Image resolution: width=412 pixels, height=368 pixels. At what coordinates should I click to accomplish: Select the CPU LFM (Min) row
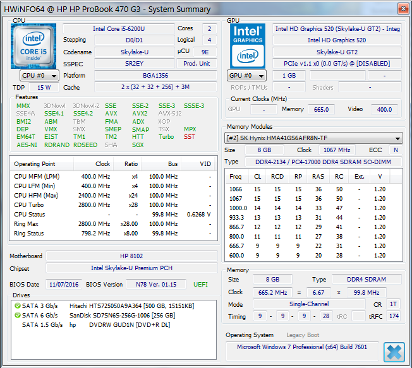click(x=112, y=186)
